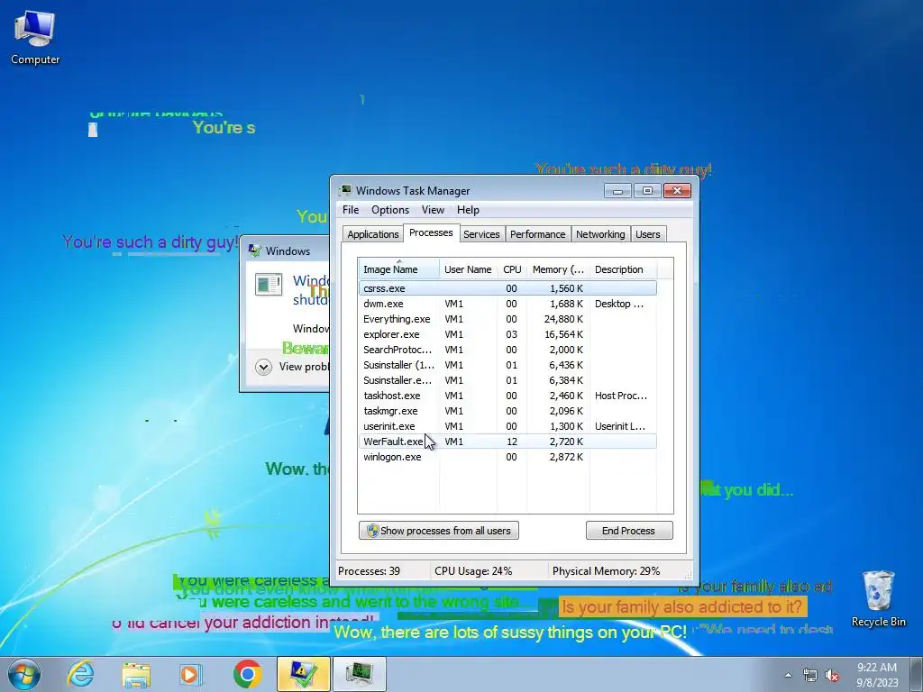Select the explorer.exe process row
Screen dimensions: 923x692
[x=507, y=334]
